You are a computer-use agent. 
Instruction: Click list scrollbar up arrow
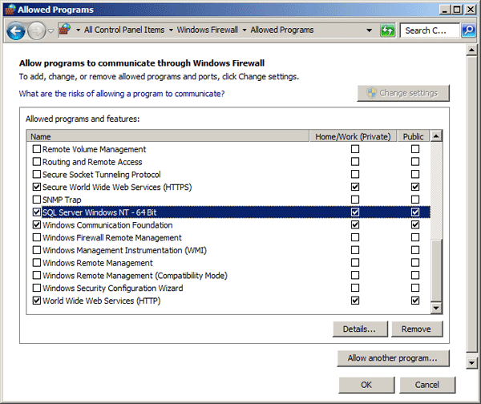click(x=436, y=135)
